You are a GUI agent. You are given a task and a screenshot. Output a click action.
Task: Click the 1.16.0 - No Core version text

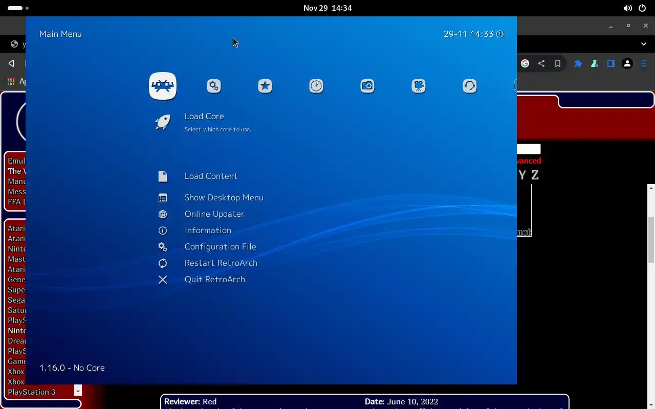[72, 368]
